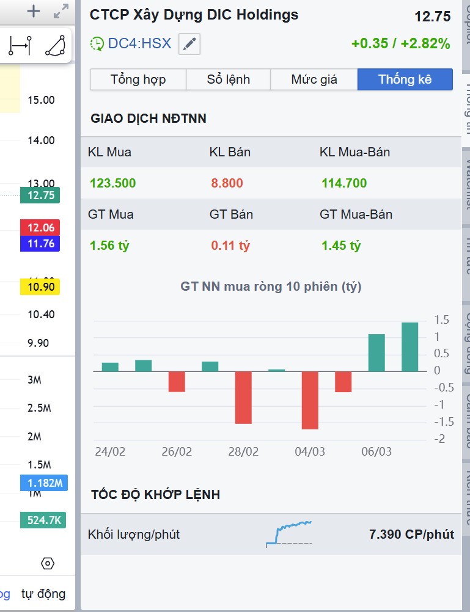Click the tallest green bar in chart
This screenshot has width=470, height=612.
tap(409, 346)
